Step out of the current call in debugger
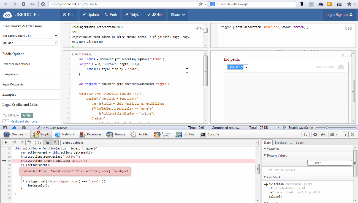358x203 pixels. [x=29, y=142]
